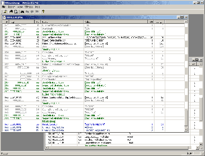Screen dimensions: 205x156
Task: Click the first greyed binoculars icon
Action: [27, 12]
